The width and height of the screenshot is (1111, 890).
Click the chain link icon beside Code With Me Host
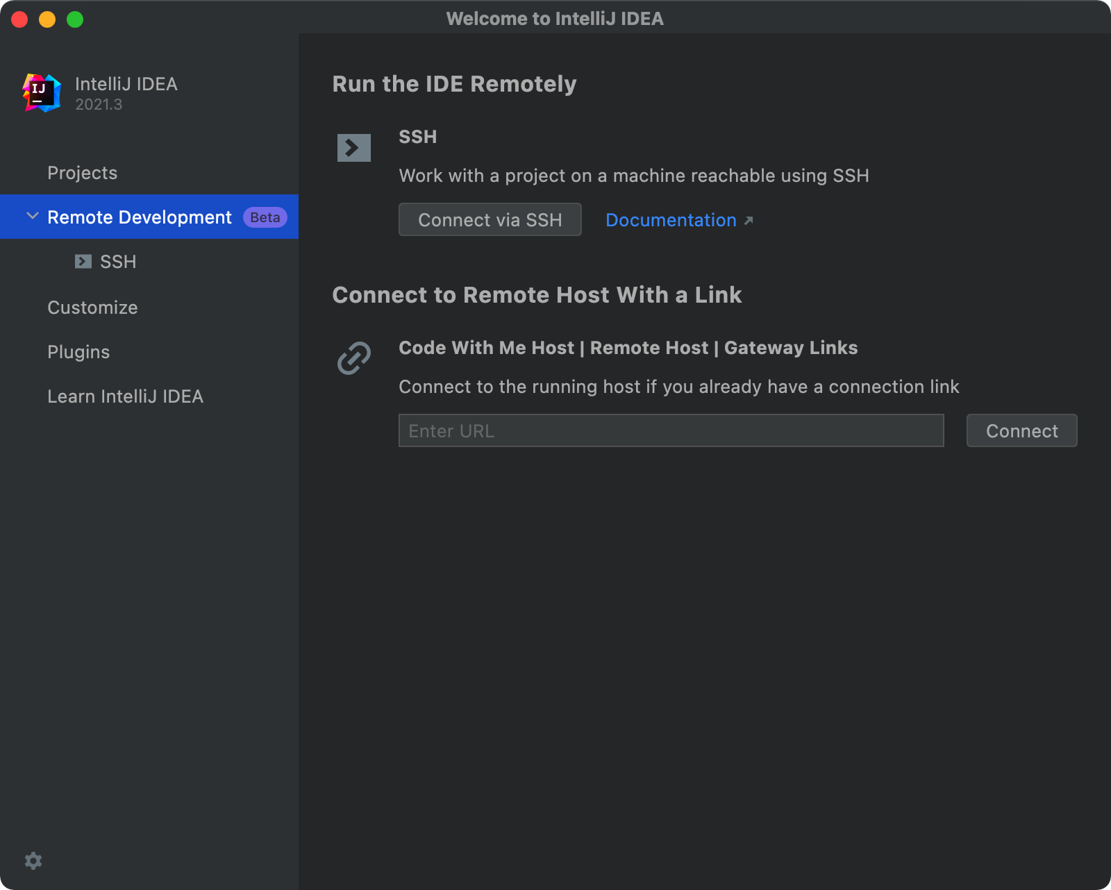tap(353, 358)
